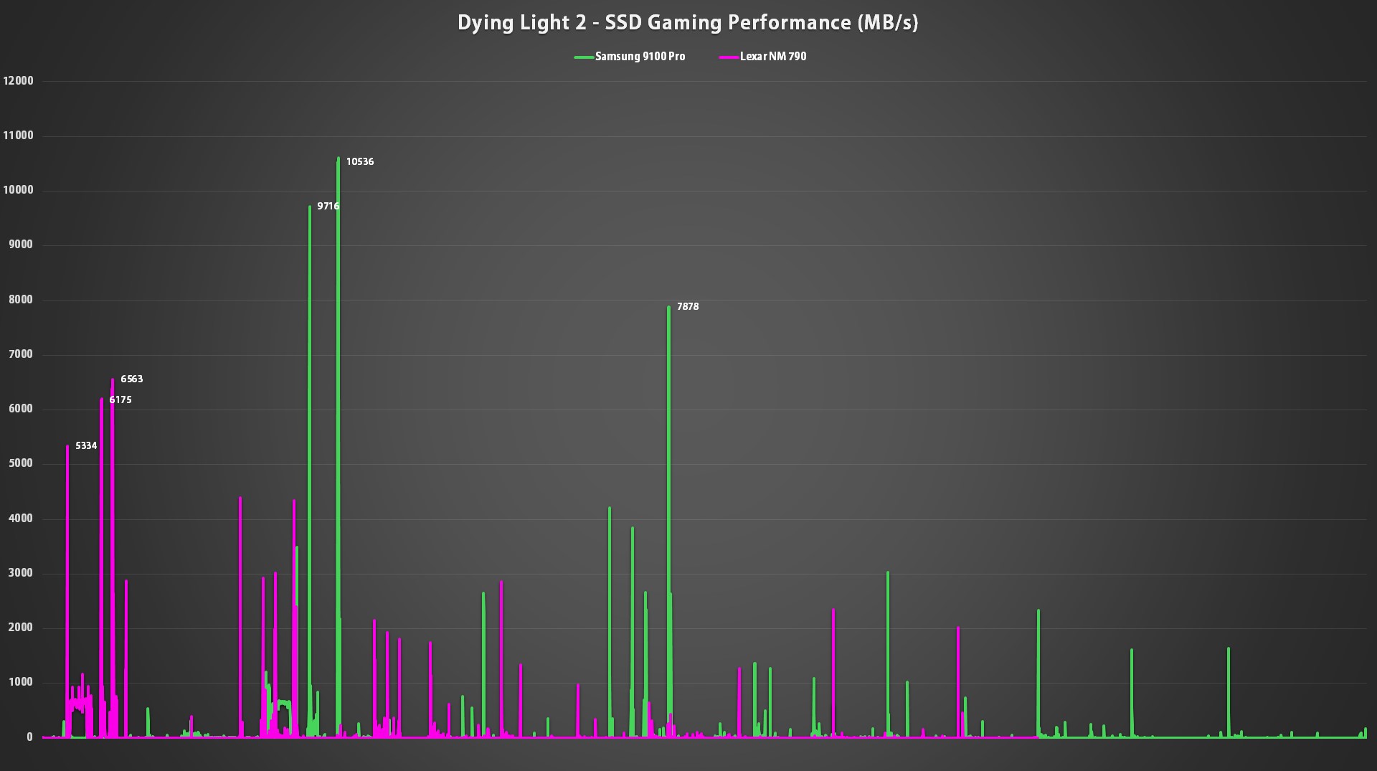Click the 4000 y-axis label
This screenshot has height=771, width=1377.
21,519
